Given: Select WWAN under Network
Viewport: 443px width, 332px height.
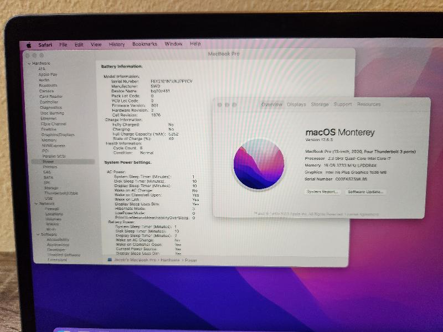Looking at the screenshot, I should click(x=53, y=224).
